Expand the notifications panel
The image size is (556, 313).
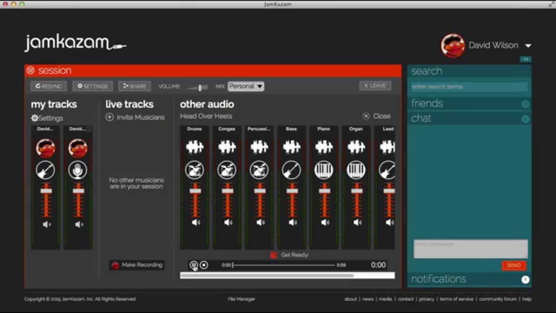pos(469,279)
